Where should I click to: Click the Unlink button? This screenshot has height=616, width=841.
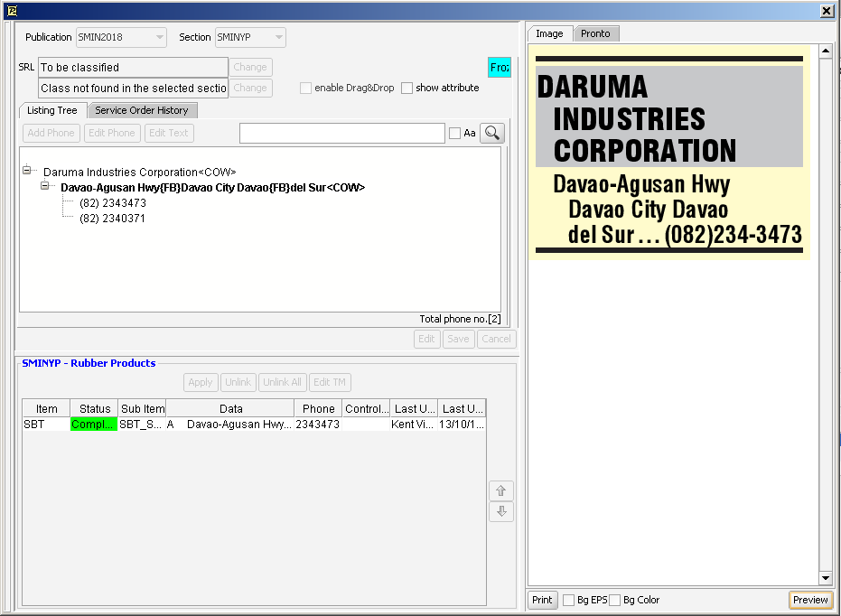[238, 382]
